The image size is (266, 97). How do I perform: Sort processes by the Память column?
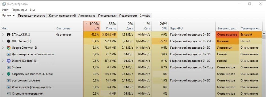coord(109,26)
